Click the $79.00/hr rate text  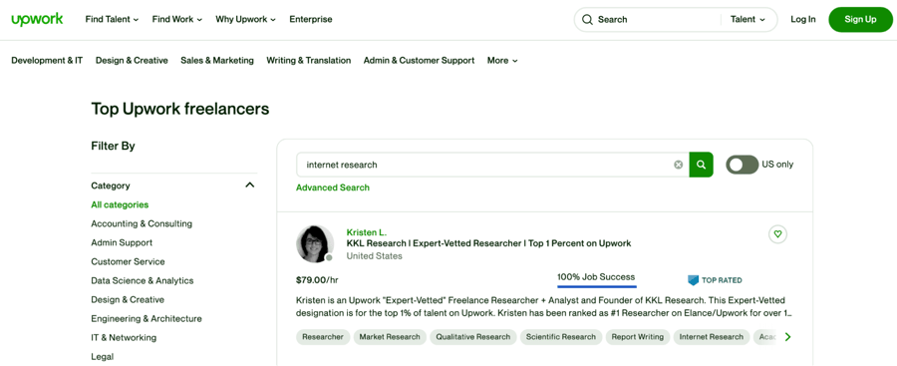click(x=317, y=280)
